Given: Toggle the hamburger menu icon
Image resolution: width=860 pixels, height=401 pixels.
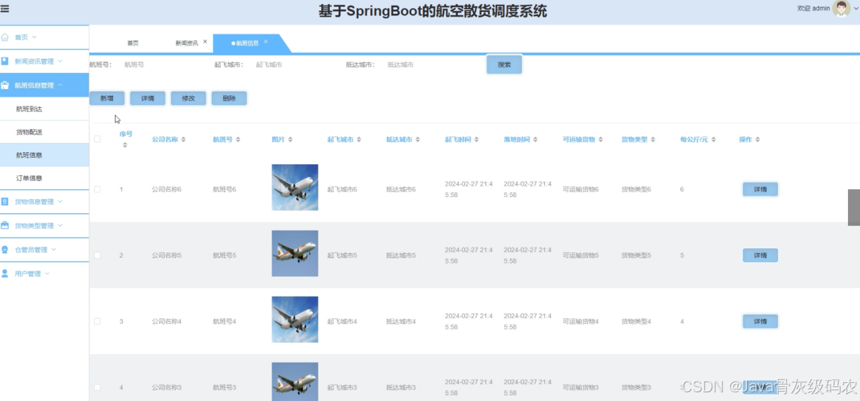Looking at the screenshot, I should (x=5, y=9).
